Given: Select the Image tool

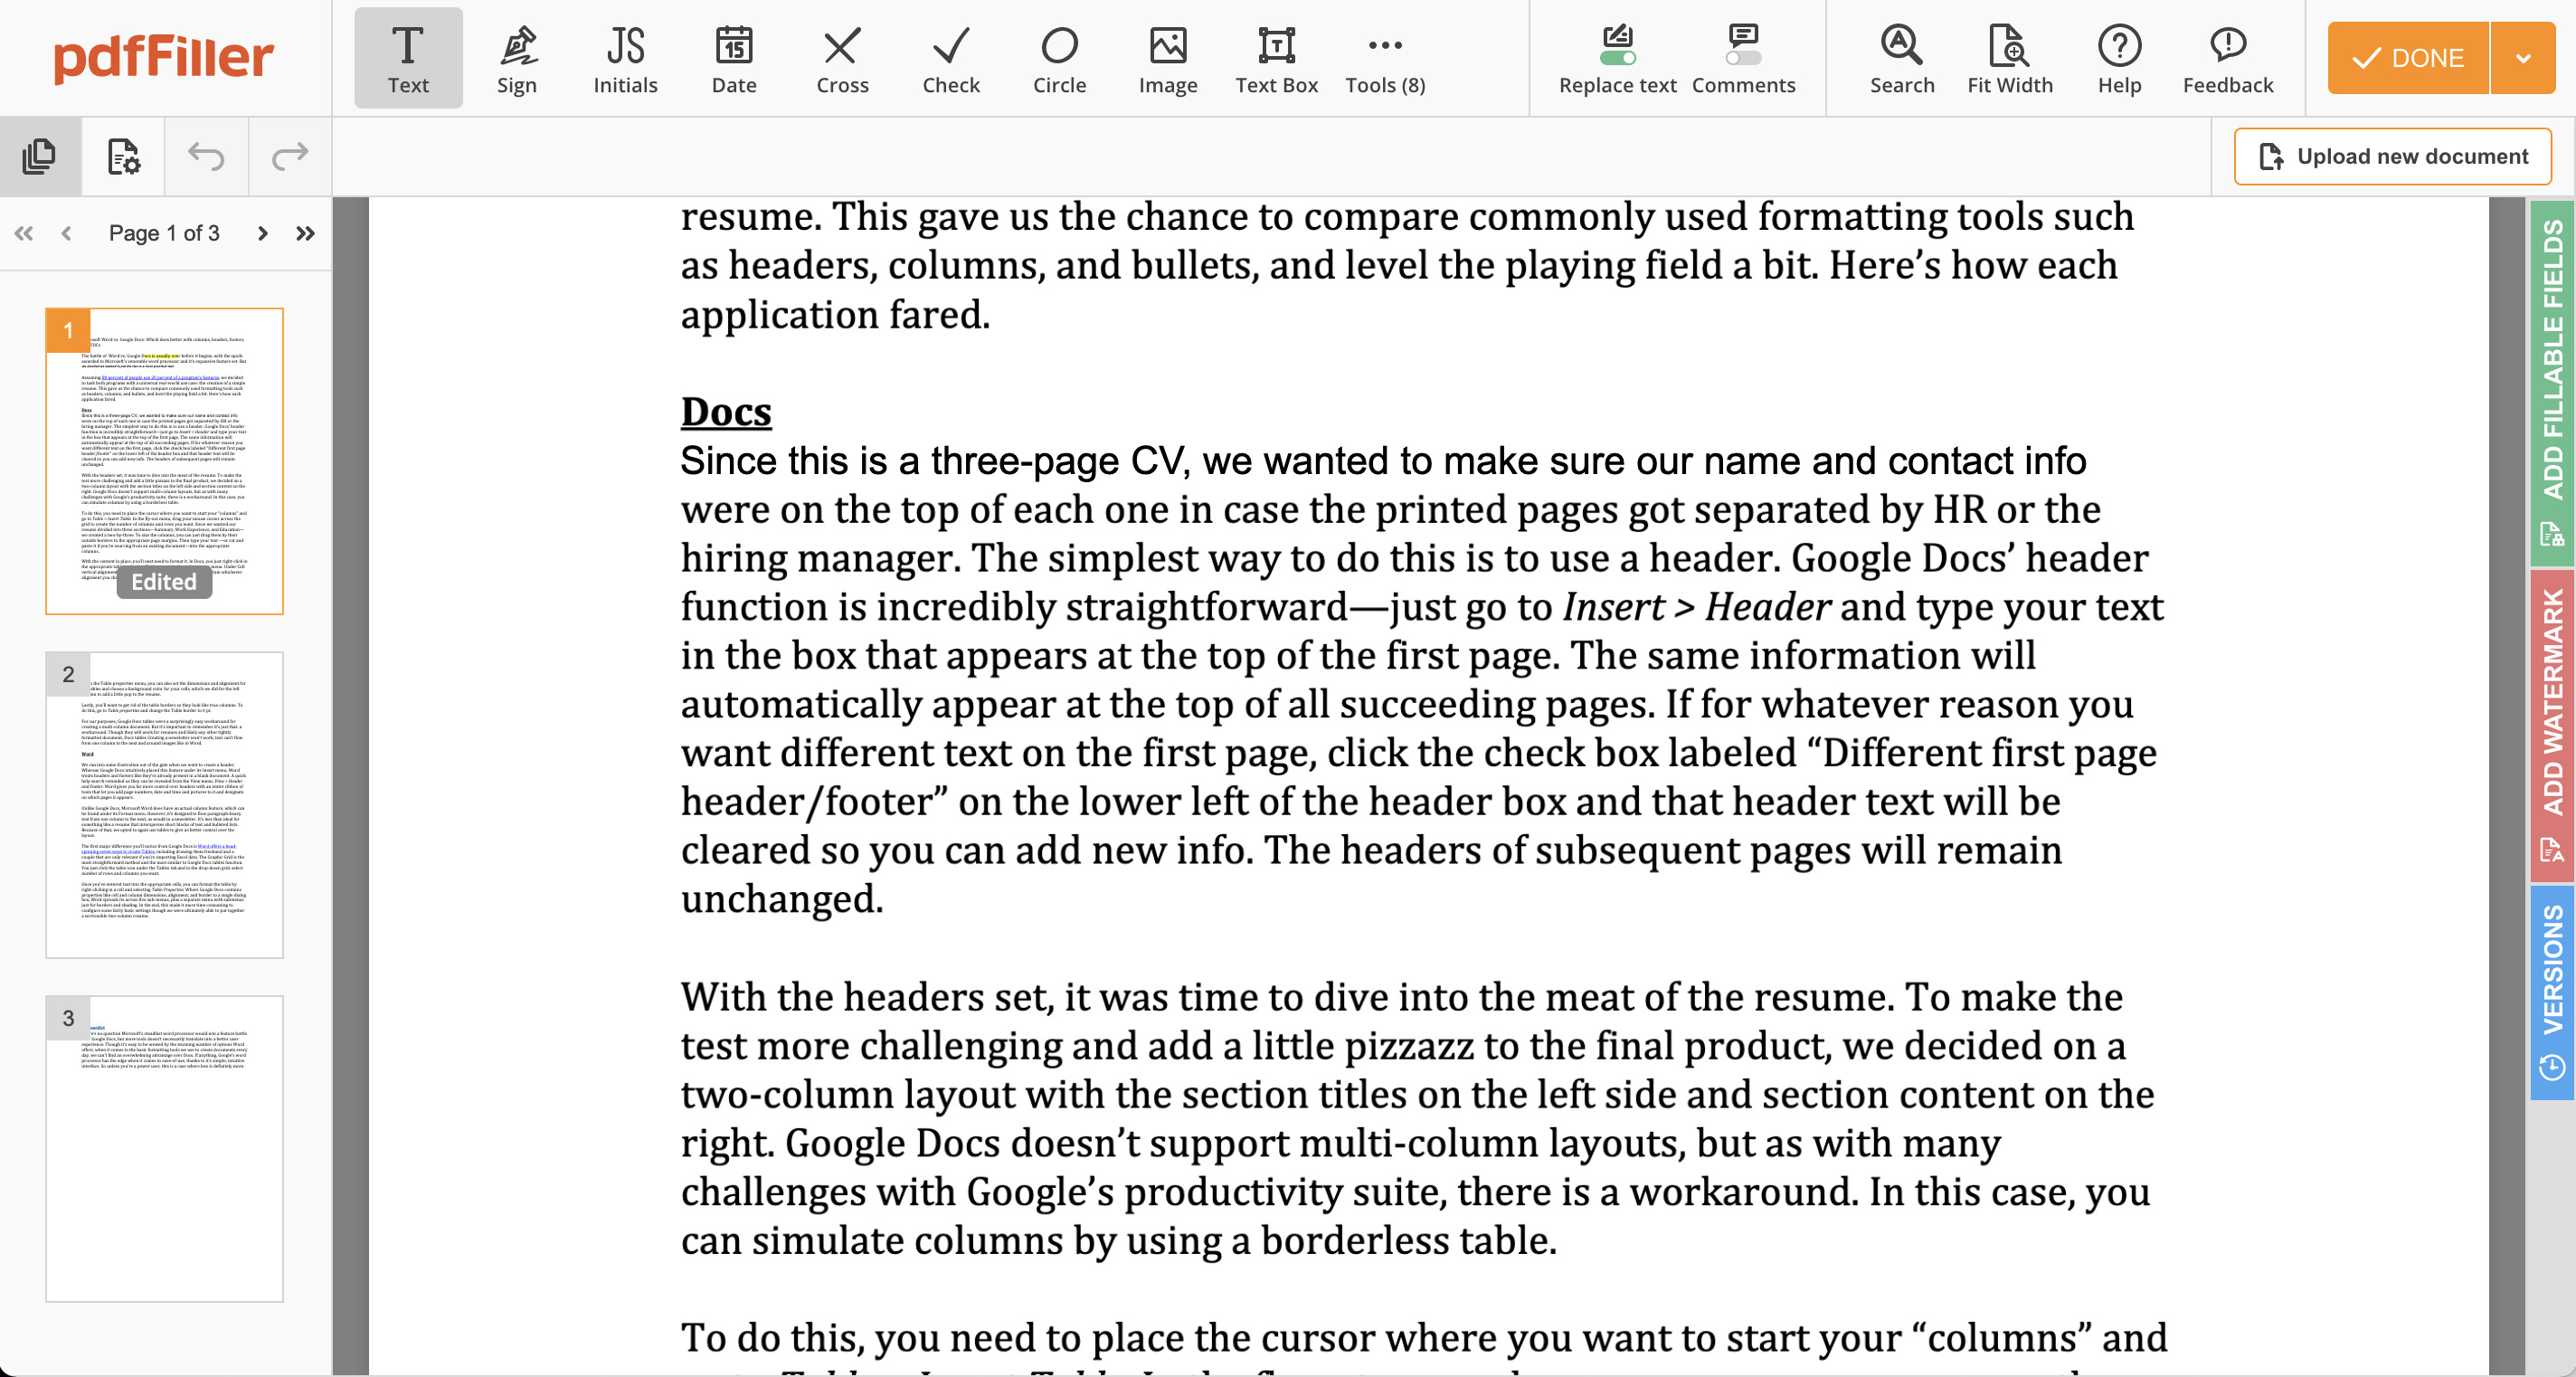Looking at the screenshot, I should point(1163,58).
